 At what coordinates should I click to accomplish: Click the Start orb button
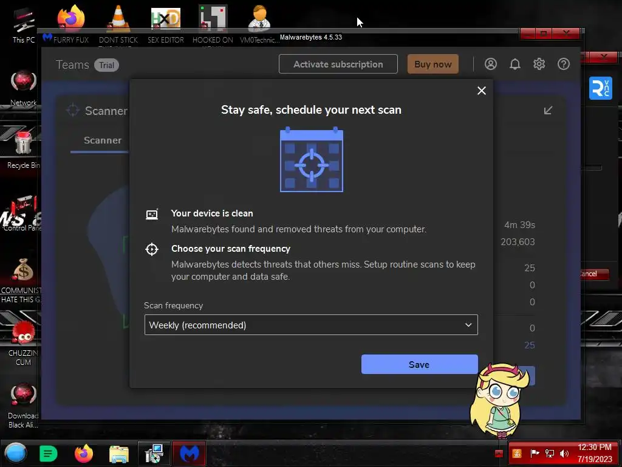[15, 453]
